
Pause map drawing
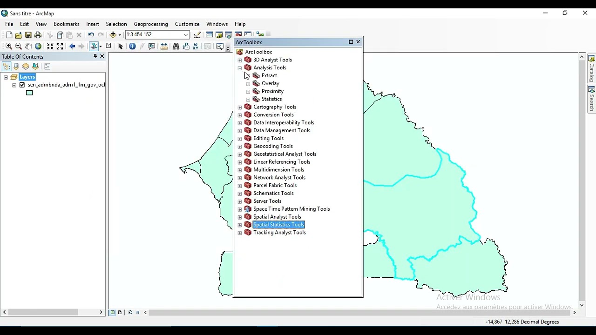coord(138,312)
